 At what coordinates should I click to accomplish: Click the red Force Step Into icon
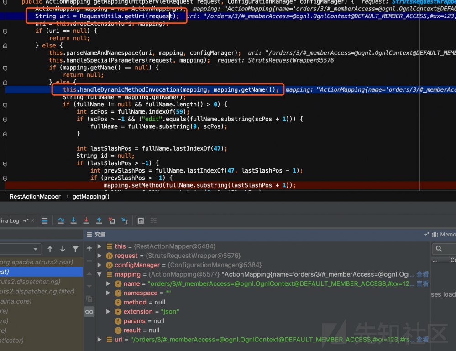coord(86,221)
